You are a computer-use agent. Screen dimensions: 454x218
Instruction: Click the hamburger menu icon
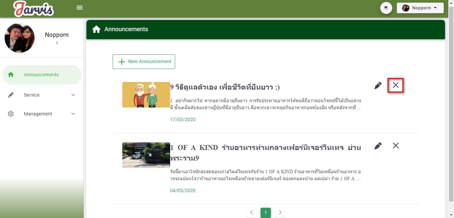point(79,8)
